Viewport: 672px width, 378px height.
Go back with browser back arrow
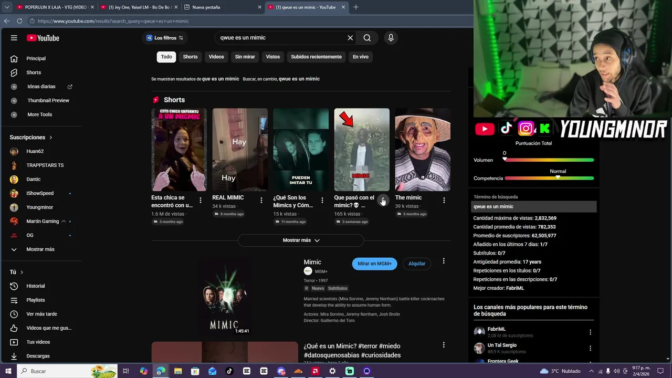(x=7, y=21)
